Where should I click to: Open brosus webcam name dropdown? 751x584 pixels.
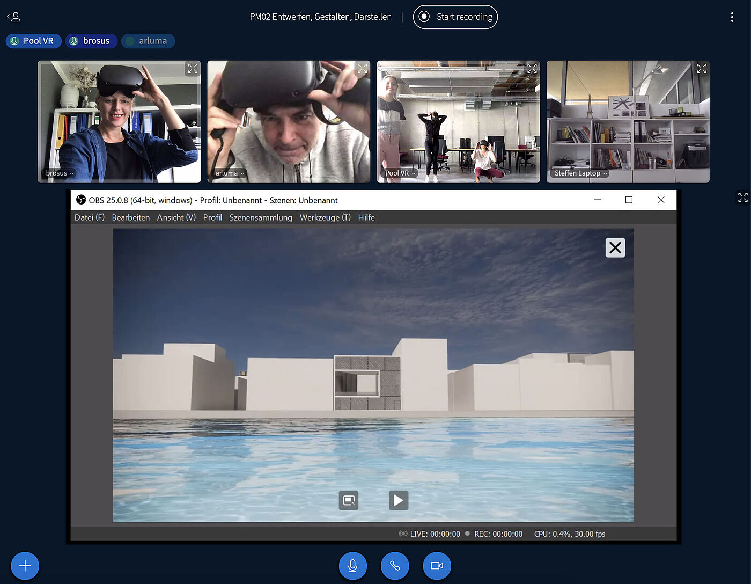point(60,173)
